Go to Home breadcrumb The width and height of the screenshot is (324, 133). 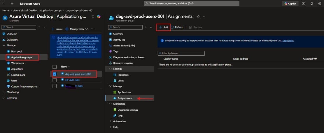[6, 10]
